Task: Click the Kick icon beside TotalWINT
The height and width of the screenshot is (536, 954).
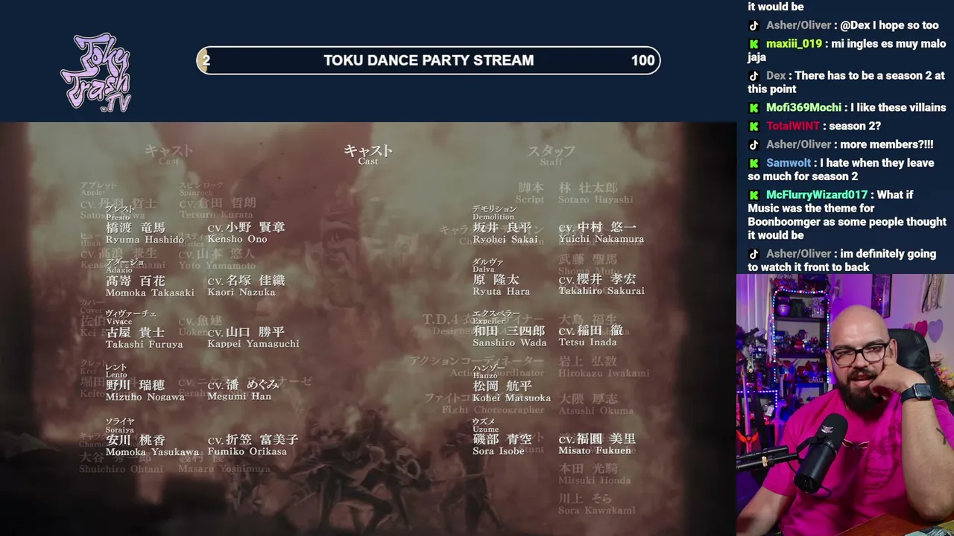Action: click(x=754, y=127)
